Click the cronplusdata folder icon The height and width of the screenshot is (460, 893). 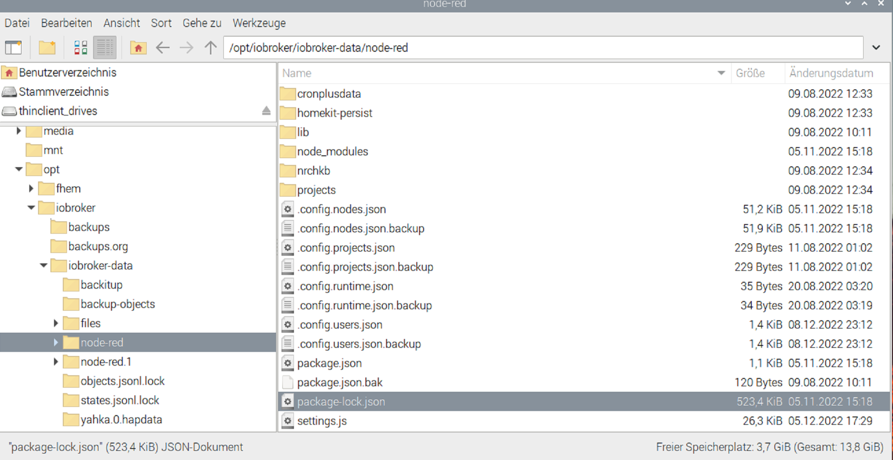(287, 94)
